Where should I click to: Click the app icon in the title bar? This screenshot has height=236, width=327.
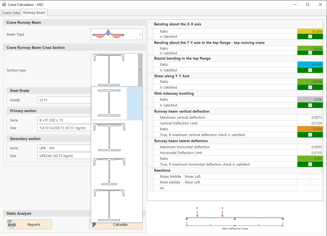4,4
